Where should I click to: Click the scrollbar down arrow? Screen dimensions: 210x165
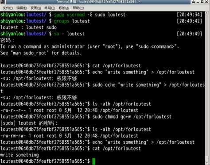(207, 163)
